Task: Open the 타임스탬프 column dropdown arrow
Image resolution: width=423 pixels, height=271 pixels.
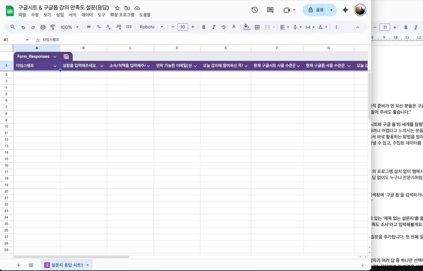Action: pyautogui.click(x=55, y=66)
